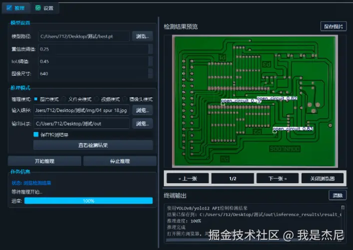The height and width of the screenshot is (250, 353).
Task: Go to next image with 下一张
Action: 278,179
